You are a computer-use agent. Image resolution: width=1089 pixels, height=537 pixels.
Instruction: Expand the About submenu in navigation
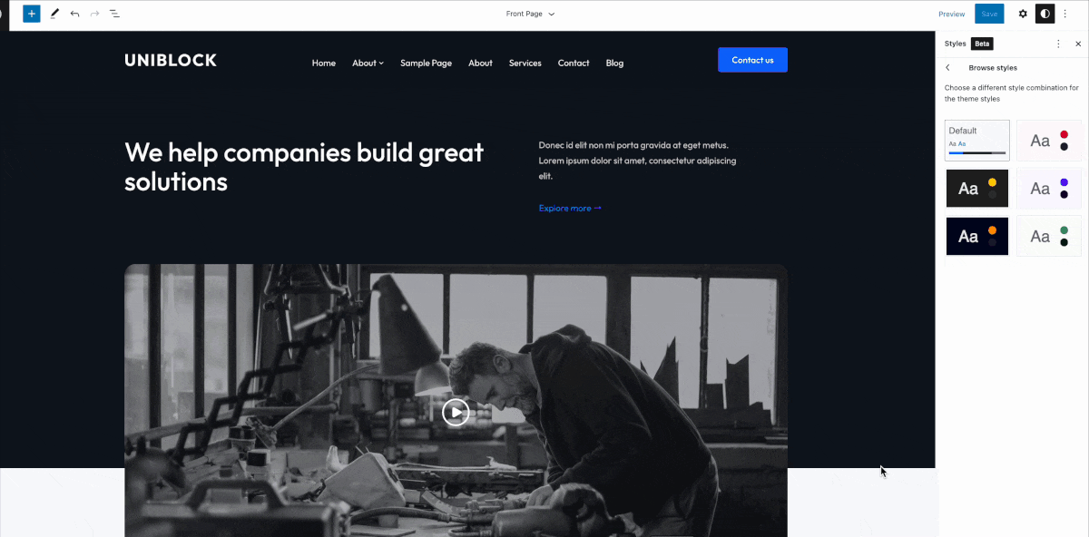(368, 63)
